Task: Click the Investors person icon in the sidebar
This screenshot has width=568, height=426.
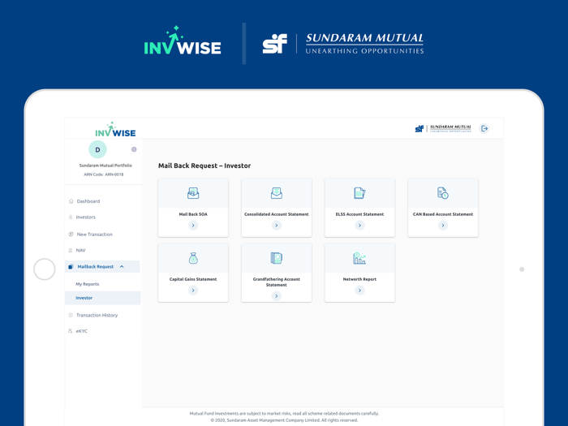Action: [71, 217]
